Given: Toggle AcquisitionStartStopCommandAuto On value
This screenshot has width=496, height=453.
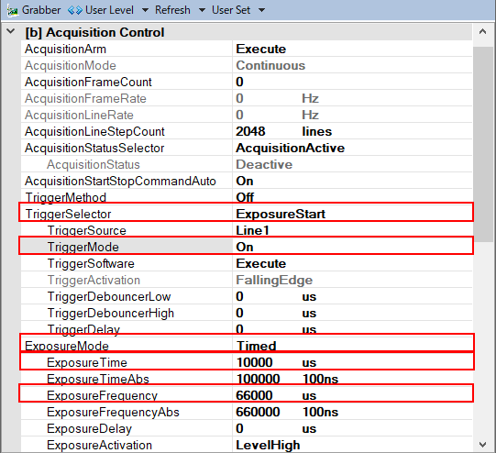Looking at the screenshot, I should [245, 181].
